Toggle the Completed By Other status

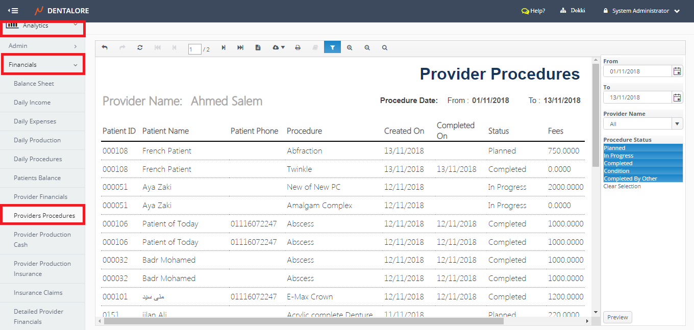[642, 179]
